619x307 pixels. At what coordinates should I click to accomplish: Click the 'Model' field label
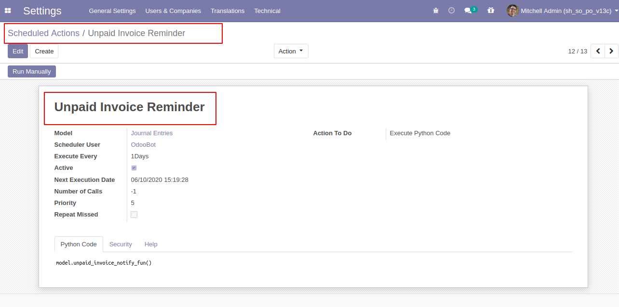coord(63,133)
